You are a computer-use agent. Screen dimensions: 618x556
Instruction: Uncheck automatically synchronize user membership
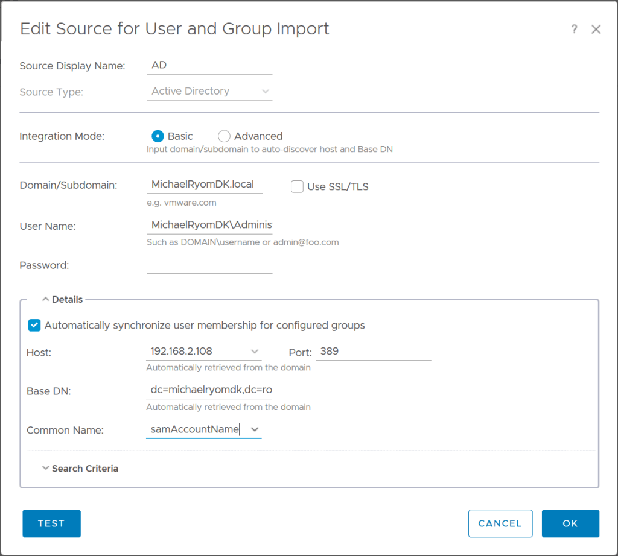point(34,326)
